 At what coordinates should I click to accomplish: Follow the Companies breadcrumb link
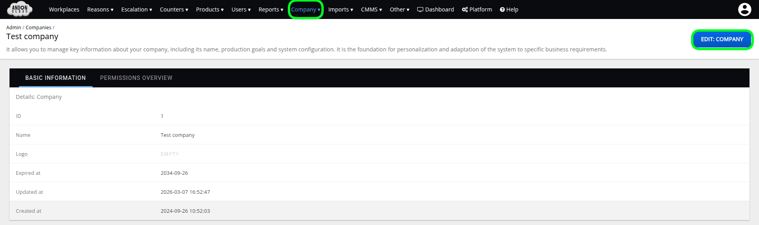[38, 28]
